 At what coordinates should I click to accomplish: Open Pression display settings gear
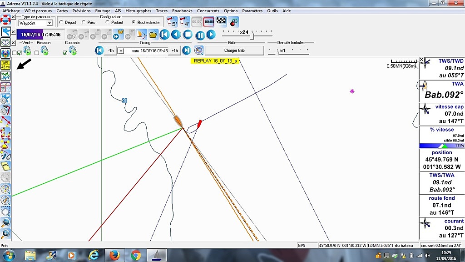(45, 51)
